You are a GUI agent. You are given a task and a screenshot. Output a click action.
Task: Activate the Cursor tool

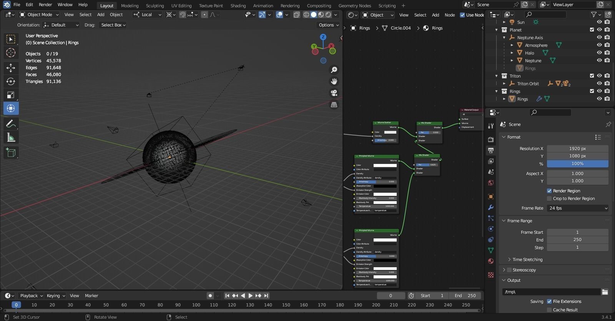click(x=11, y=53)
